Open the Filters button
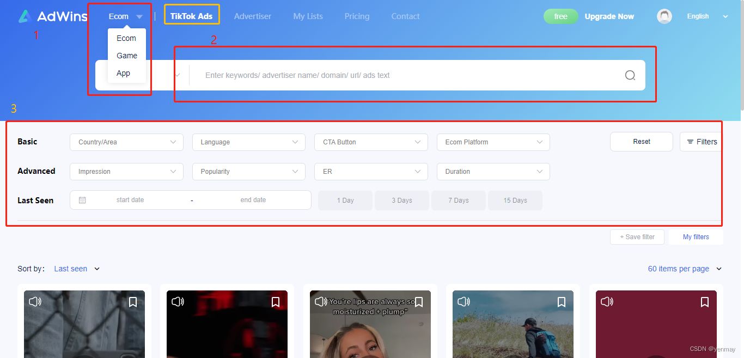This screenshot has width=744, height=358. 702,142
